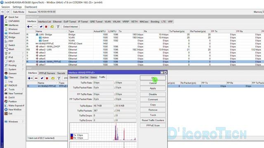Open General tab in dialog
Viewport: 264px width, 148px height.
(x=74, y=77)
